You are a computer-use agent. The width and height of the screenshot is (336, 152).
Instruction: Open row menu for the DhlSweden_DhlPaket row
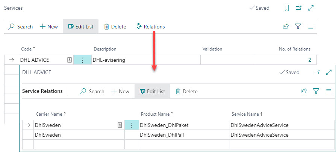tap(132, 125)
